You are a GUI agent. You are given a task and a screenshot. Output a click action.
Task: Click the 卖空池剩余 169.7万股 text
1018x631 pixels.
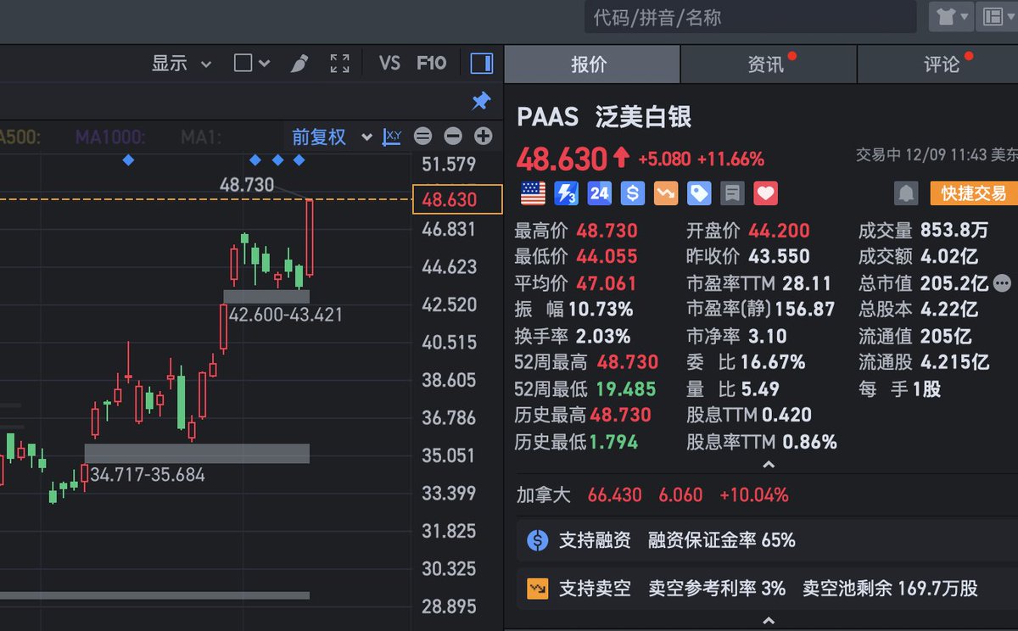(890, 588)
